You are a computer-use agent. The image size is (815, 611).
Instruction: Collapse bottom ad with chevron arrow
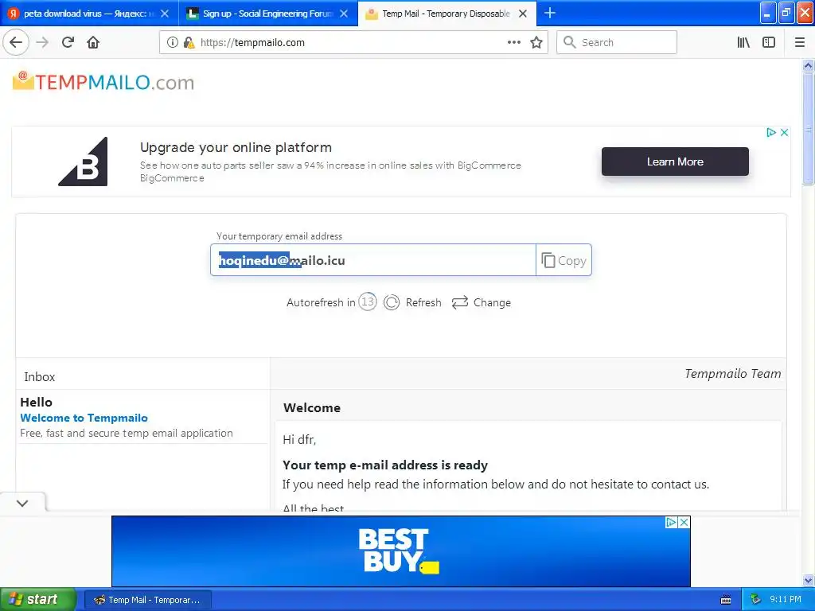click(22, 503)
